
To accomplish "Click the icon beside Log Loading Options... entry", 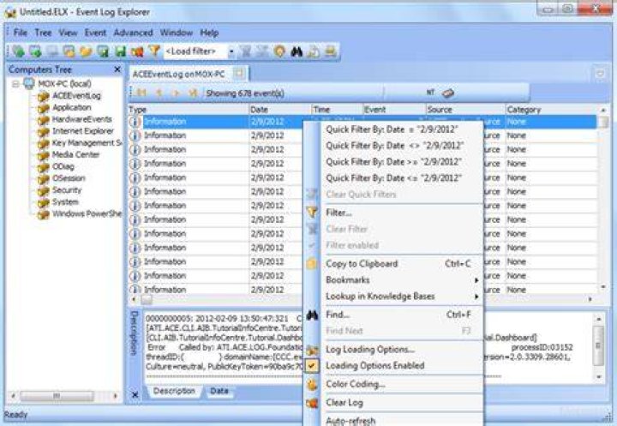I will click(x=312, y=349).
